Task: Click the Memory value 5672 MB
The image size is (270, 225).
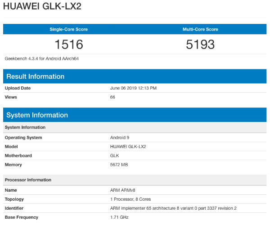Action: [119, 165]
